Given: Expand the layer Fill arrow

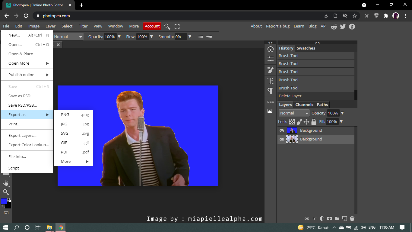Looking at the screenshot, I should (x=341, y=122).
